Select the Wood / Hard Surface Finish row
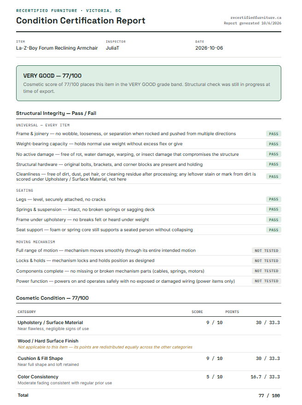Screen dimensions: 302x405 (149, 344)
